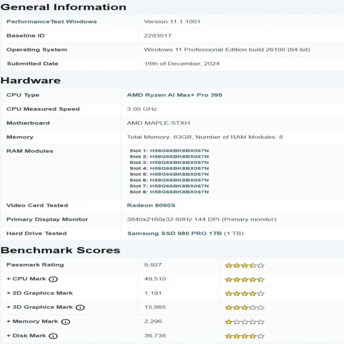Image resolution: width=344 pixels, height=344 pixels.
Task: Click the 16th of December, 2024 date
Action: pyautogui.click(x=182, y=64)
